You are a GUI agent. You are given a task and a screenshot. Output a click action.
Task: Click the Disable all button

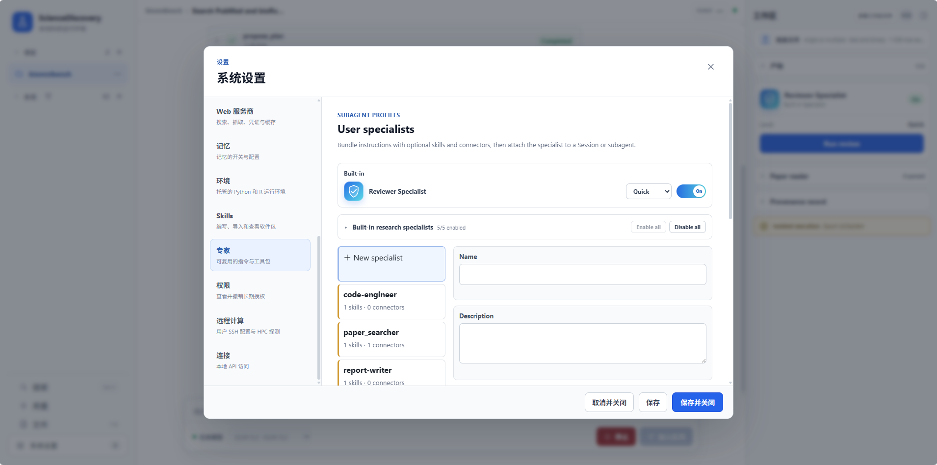click(x=687, y=227)
